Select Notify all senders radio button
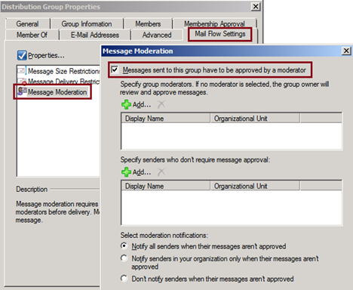 124,245
